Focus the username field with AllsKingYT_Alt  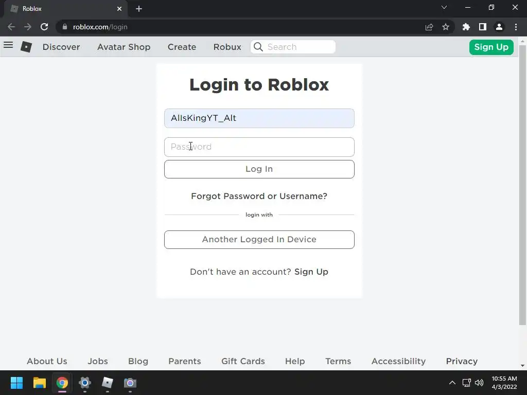click(259, 118)
